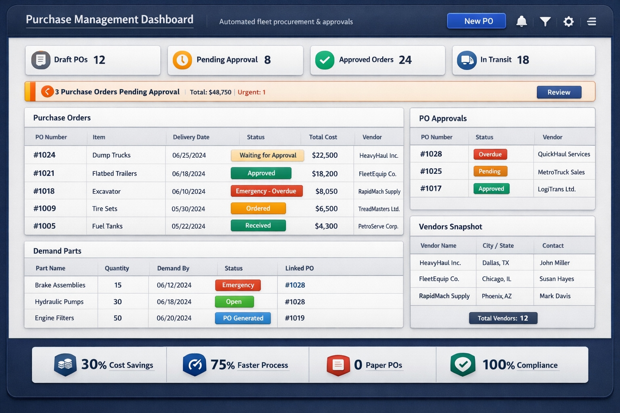Open settings with the gear icon
The height and width of the screenshot is (413, 620).
click(568, 21)
